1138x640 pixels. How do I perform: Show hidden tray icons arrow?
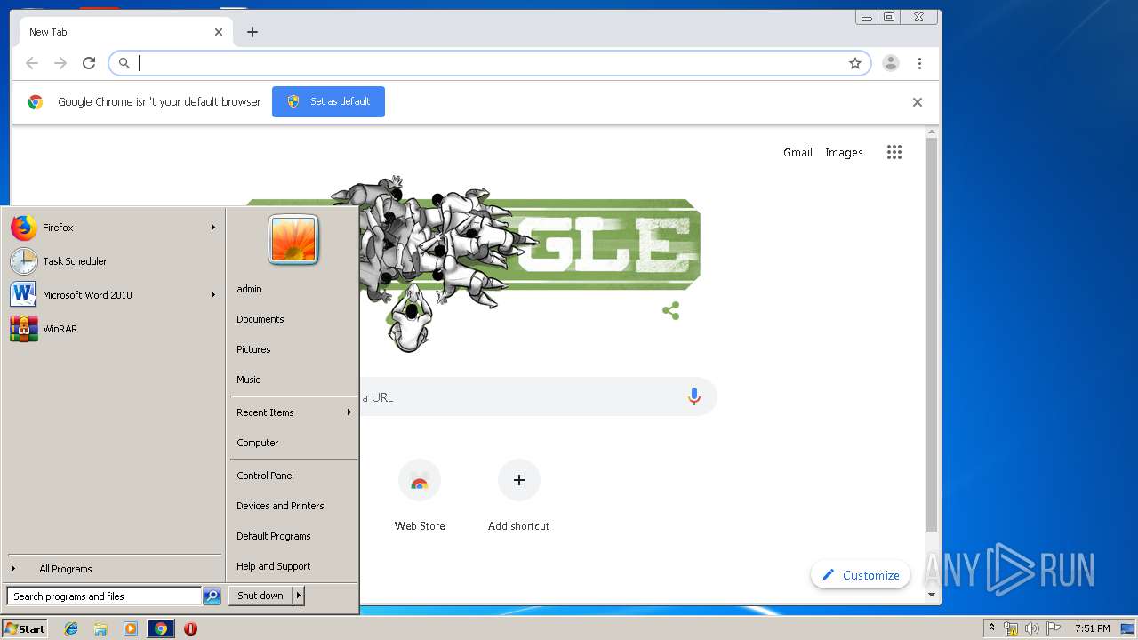pos(991,628)
